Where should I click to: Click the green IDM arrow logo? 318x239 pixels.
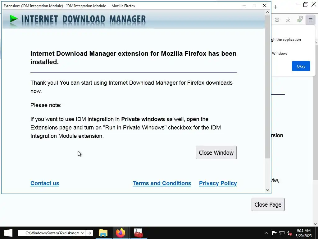14,19
